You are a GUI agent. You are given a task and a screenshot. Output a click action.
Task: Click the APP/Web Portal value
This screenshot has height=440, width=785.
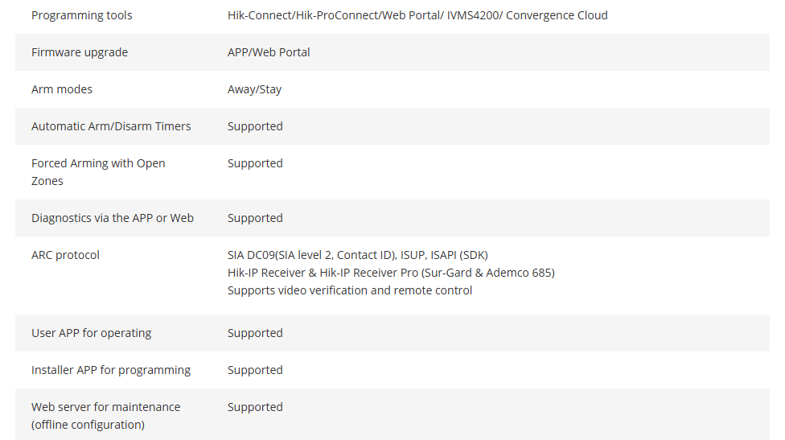pyautogui.click(x=269, y=52)
